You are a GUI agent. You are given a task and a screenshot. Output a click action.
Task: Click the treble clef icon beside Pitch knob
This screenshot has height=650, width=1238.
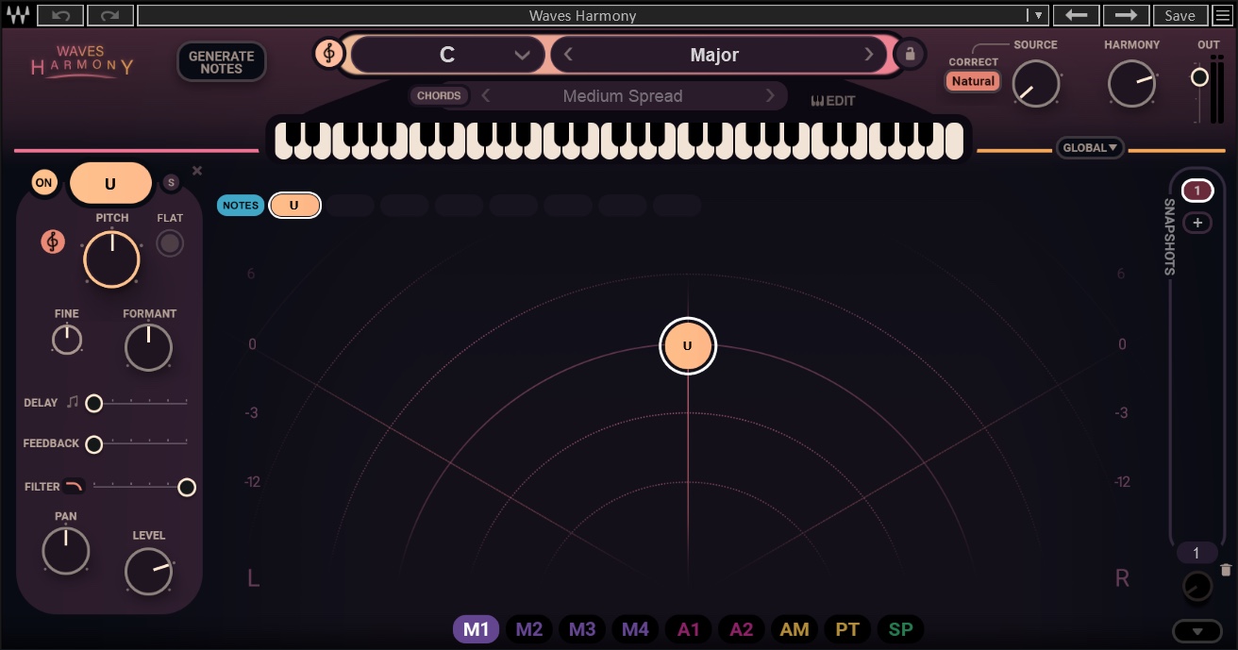point(53,242)
